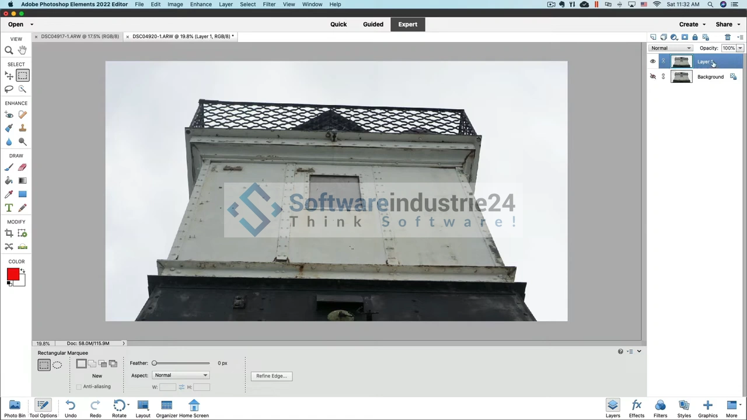Choose the Eraser tool
Screen dimensions: 747x420
tap(22, 167)
